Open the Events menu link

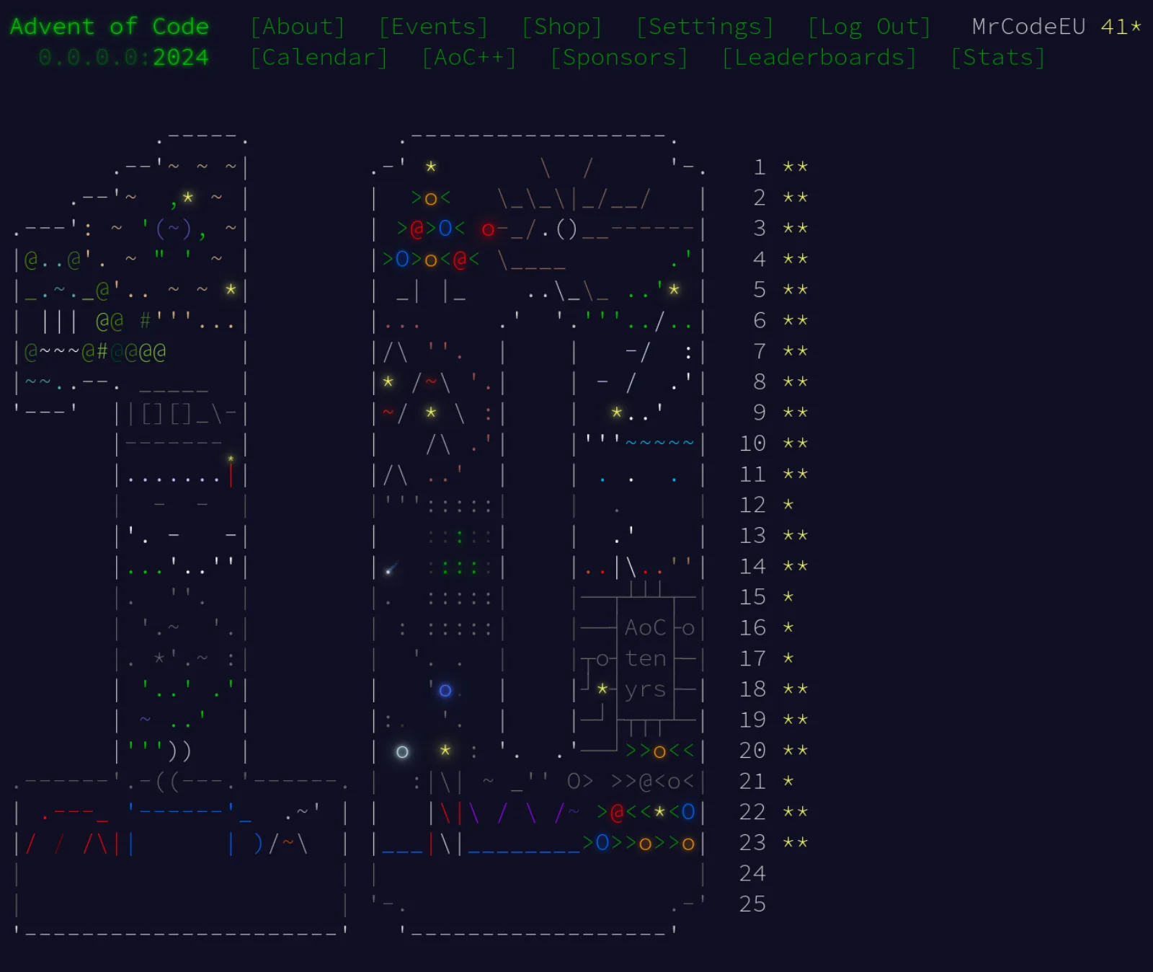pyautogui.click(x=433, y=27)
